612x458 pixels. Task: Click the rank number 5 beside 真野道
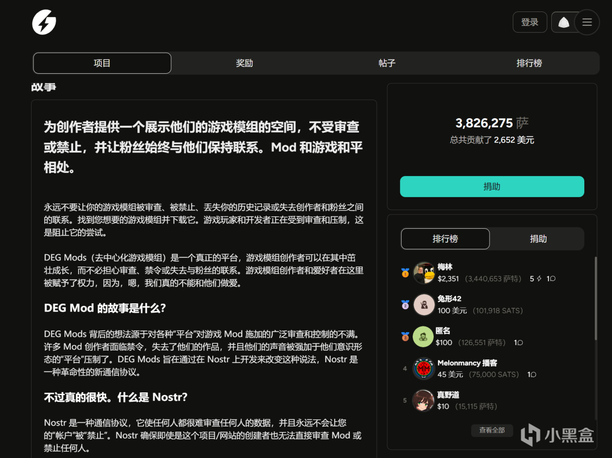coord(405,401)
